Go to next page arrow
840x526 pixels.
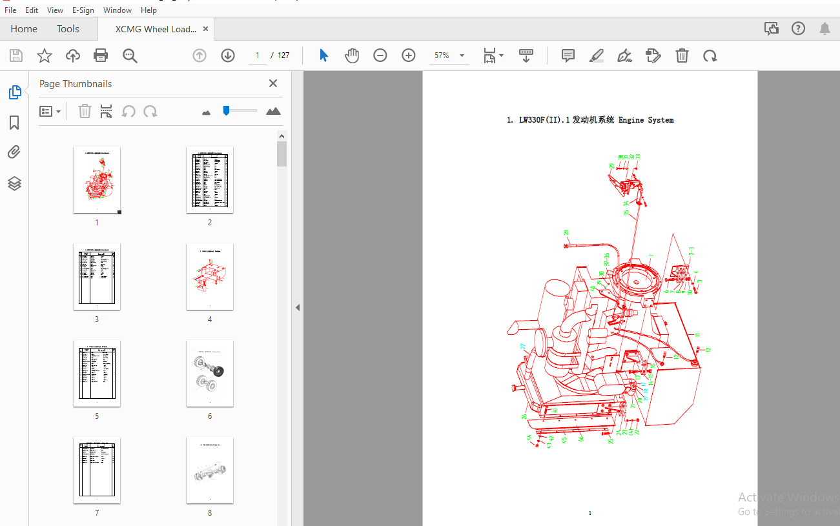228,56
